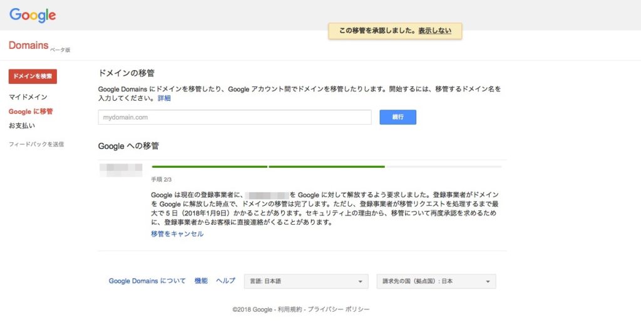Click この移管を承認しました notification text
The height and width of the screenshot is (330, 641).
tap(377, 31)
